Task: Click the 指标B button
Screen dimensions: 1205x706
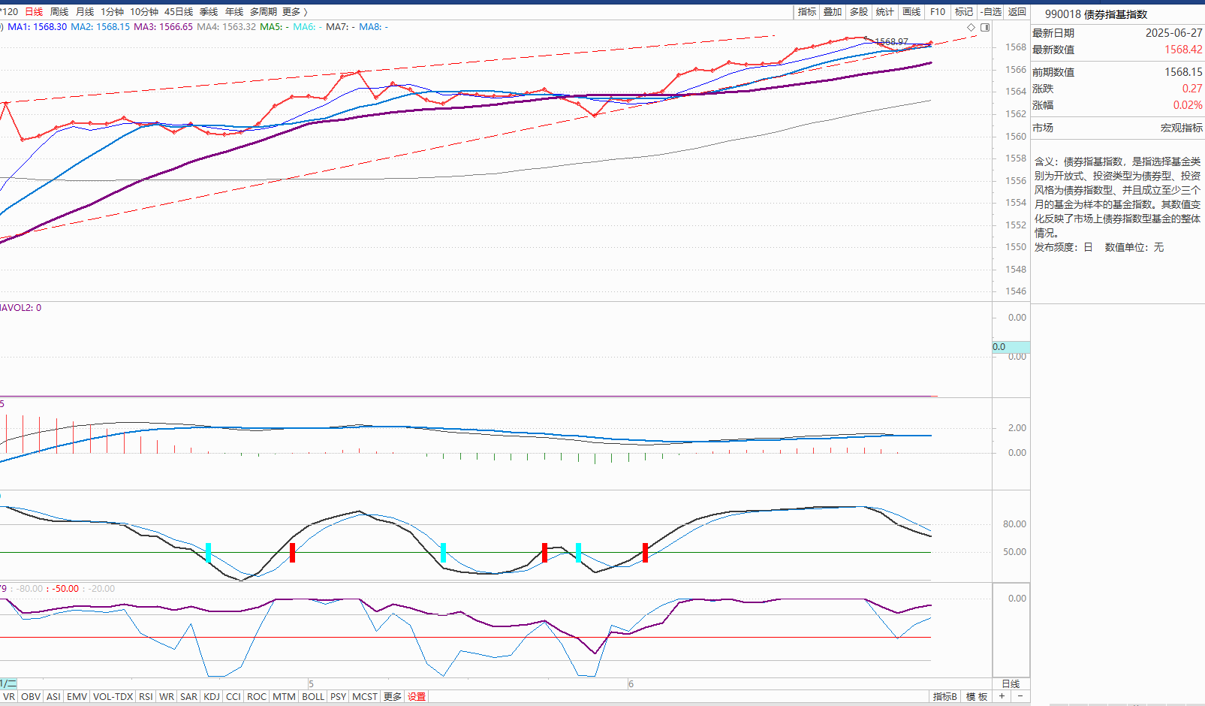Action: coord(945,697)
